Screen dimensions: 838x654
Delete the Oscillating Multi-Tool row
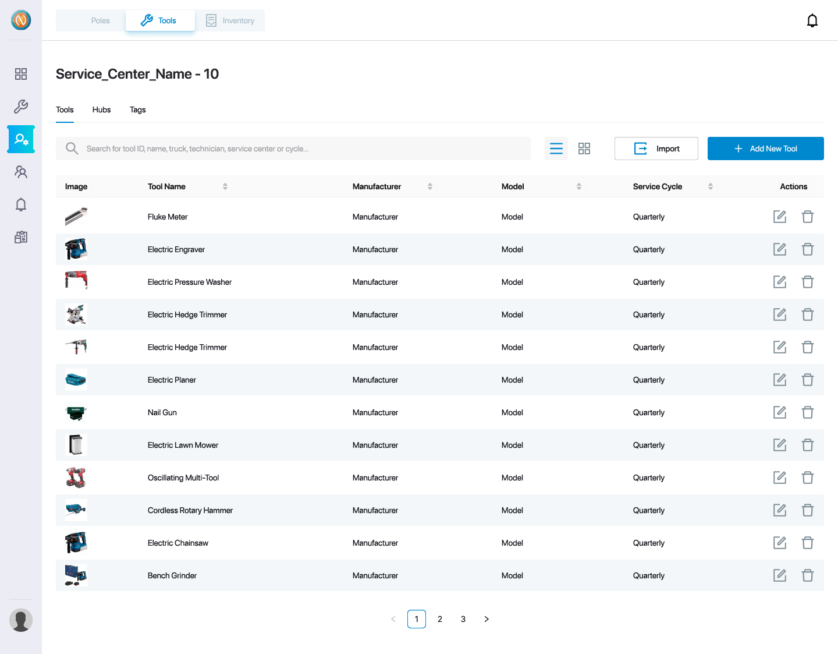coord(808,478)
